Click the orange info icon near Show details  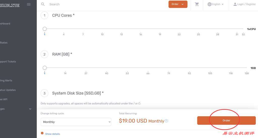coord(42,133)
